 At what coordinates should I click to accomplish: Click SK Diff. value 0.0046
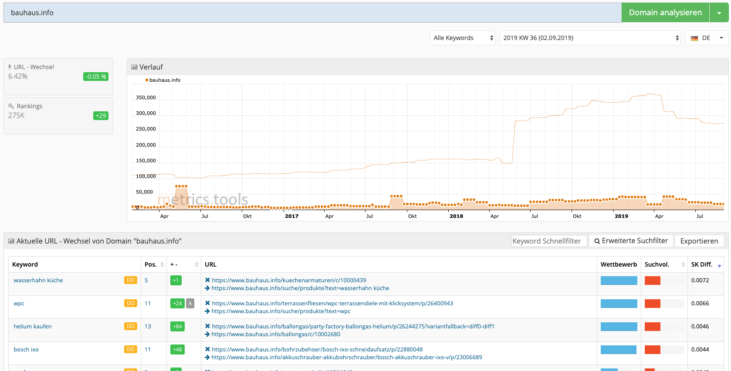coord(700,327)
